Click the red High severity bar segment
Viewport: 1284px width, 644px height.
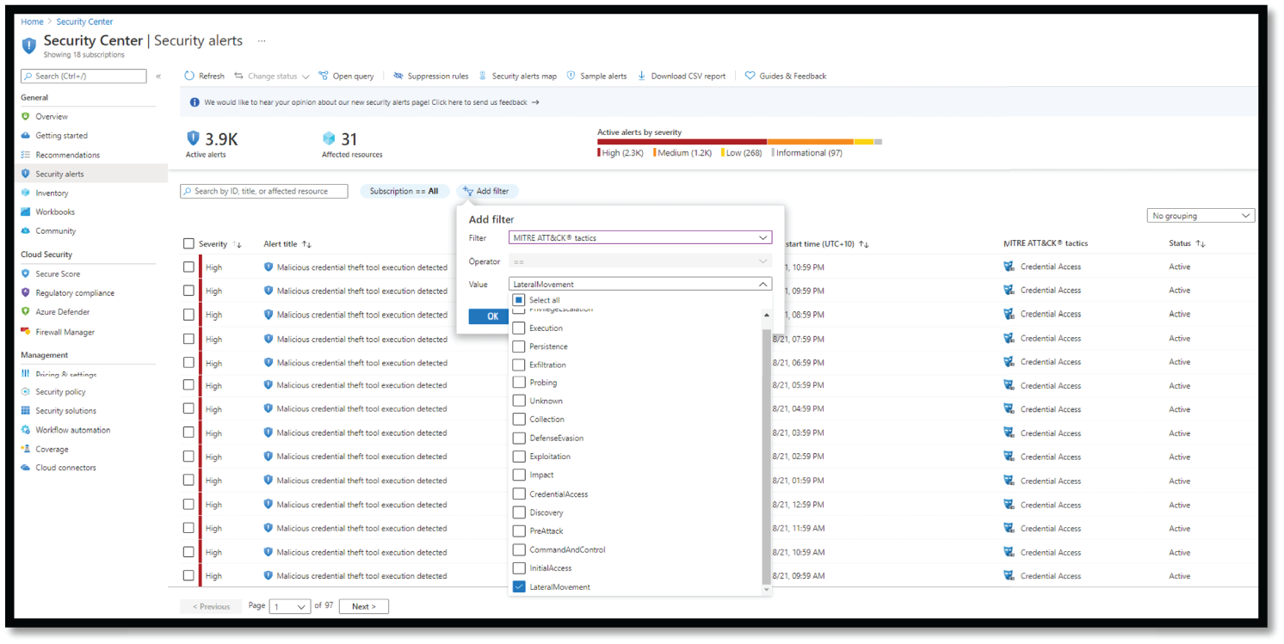click(x=682, y=142)
